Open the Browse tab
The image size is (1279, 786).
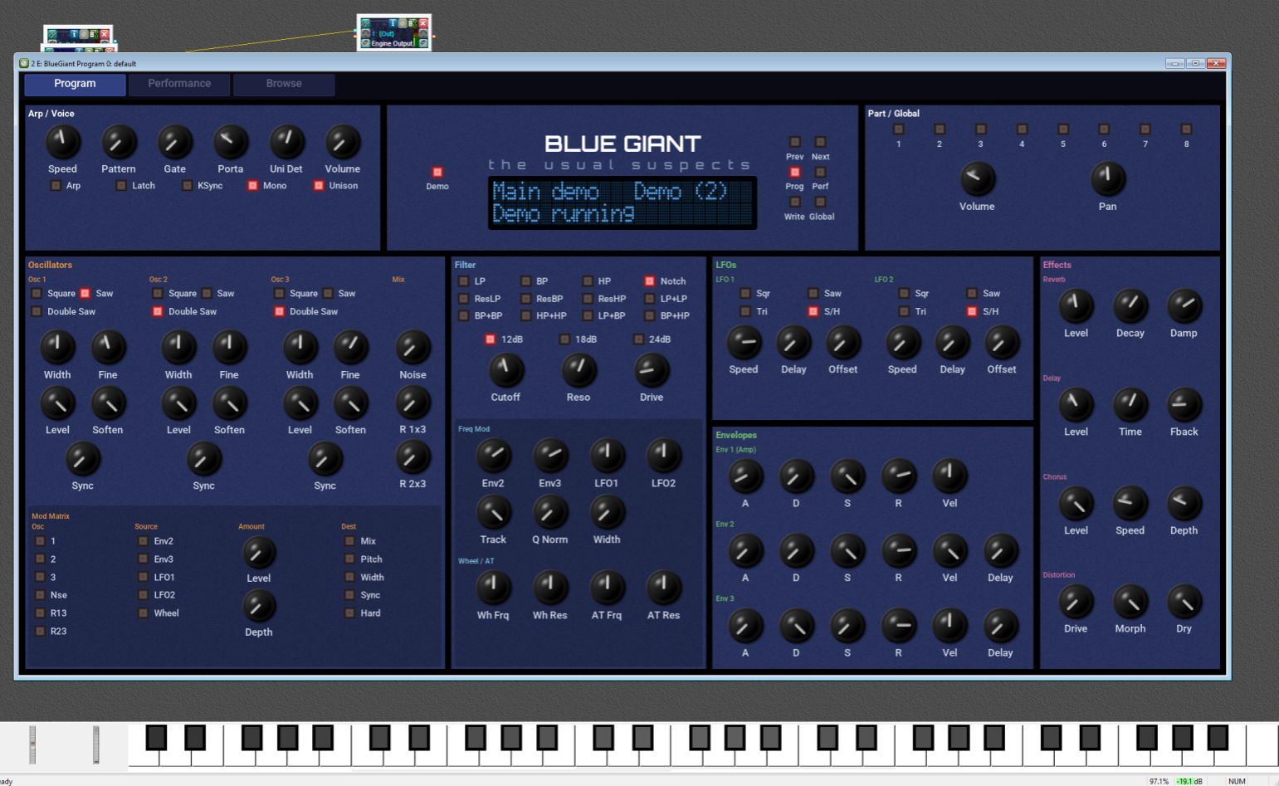click(x=284, y=84)
